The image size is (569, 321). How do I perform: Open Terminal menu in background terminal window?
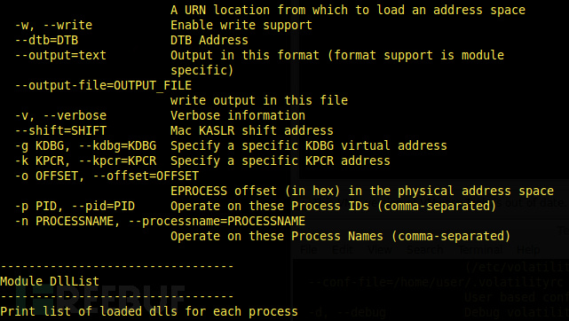click(480, 250)
